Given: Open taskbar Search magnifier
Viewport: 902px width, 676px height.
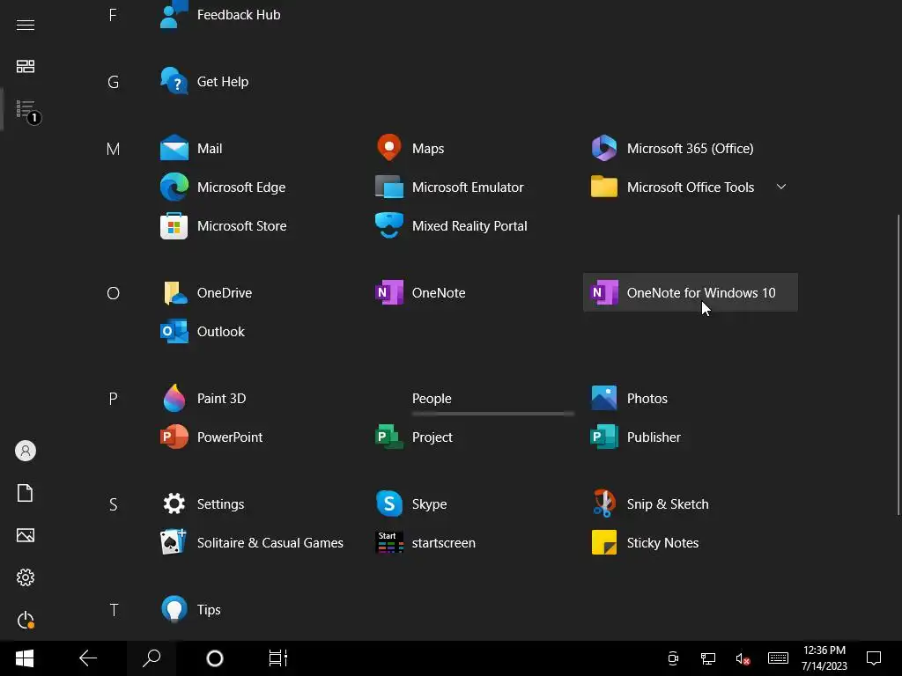Looking at the screenshot, I should [x=152, y=658].
